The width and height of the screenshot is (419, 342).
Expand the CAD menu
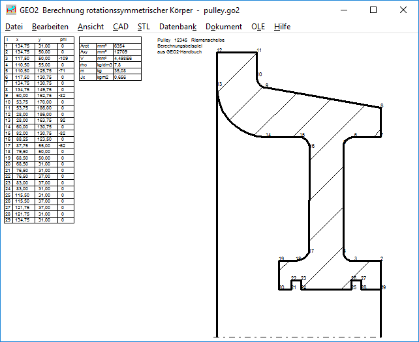(x=120, y=27)
